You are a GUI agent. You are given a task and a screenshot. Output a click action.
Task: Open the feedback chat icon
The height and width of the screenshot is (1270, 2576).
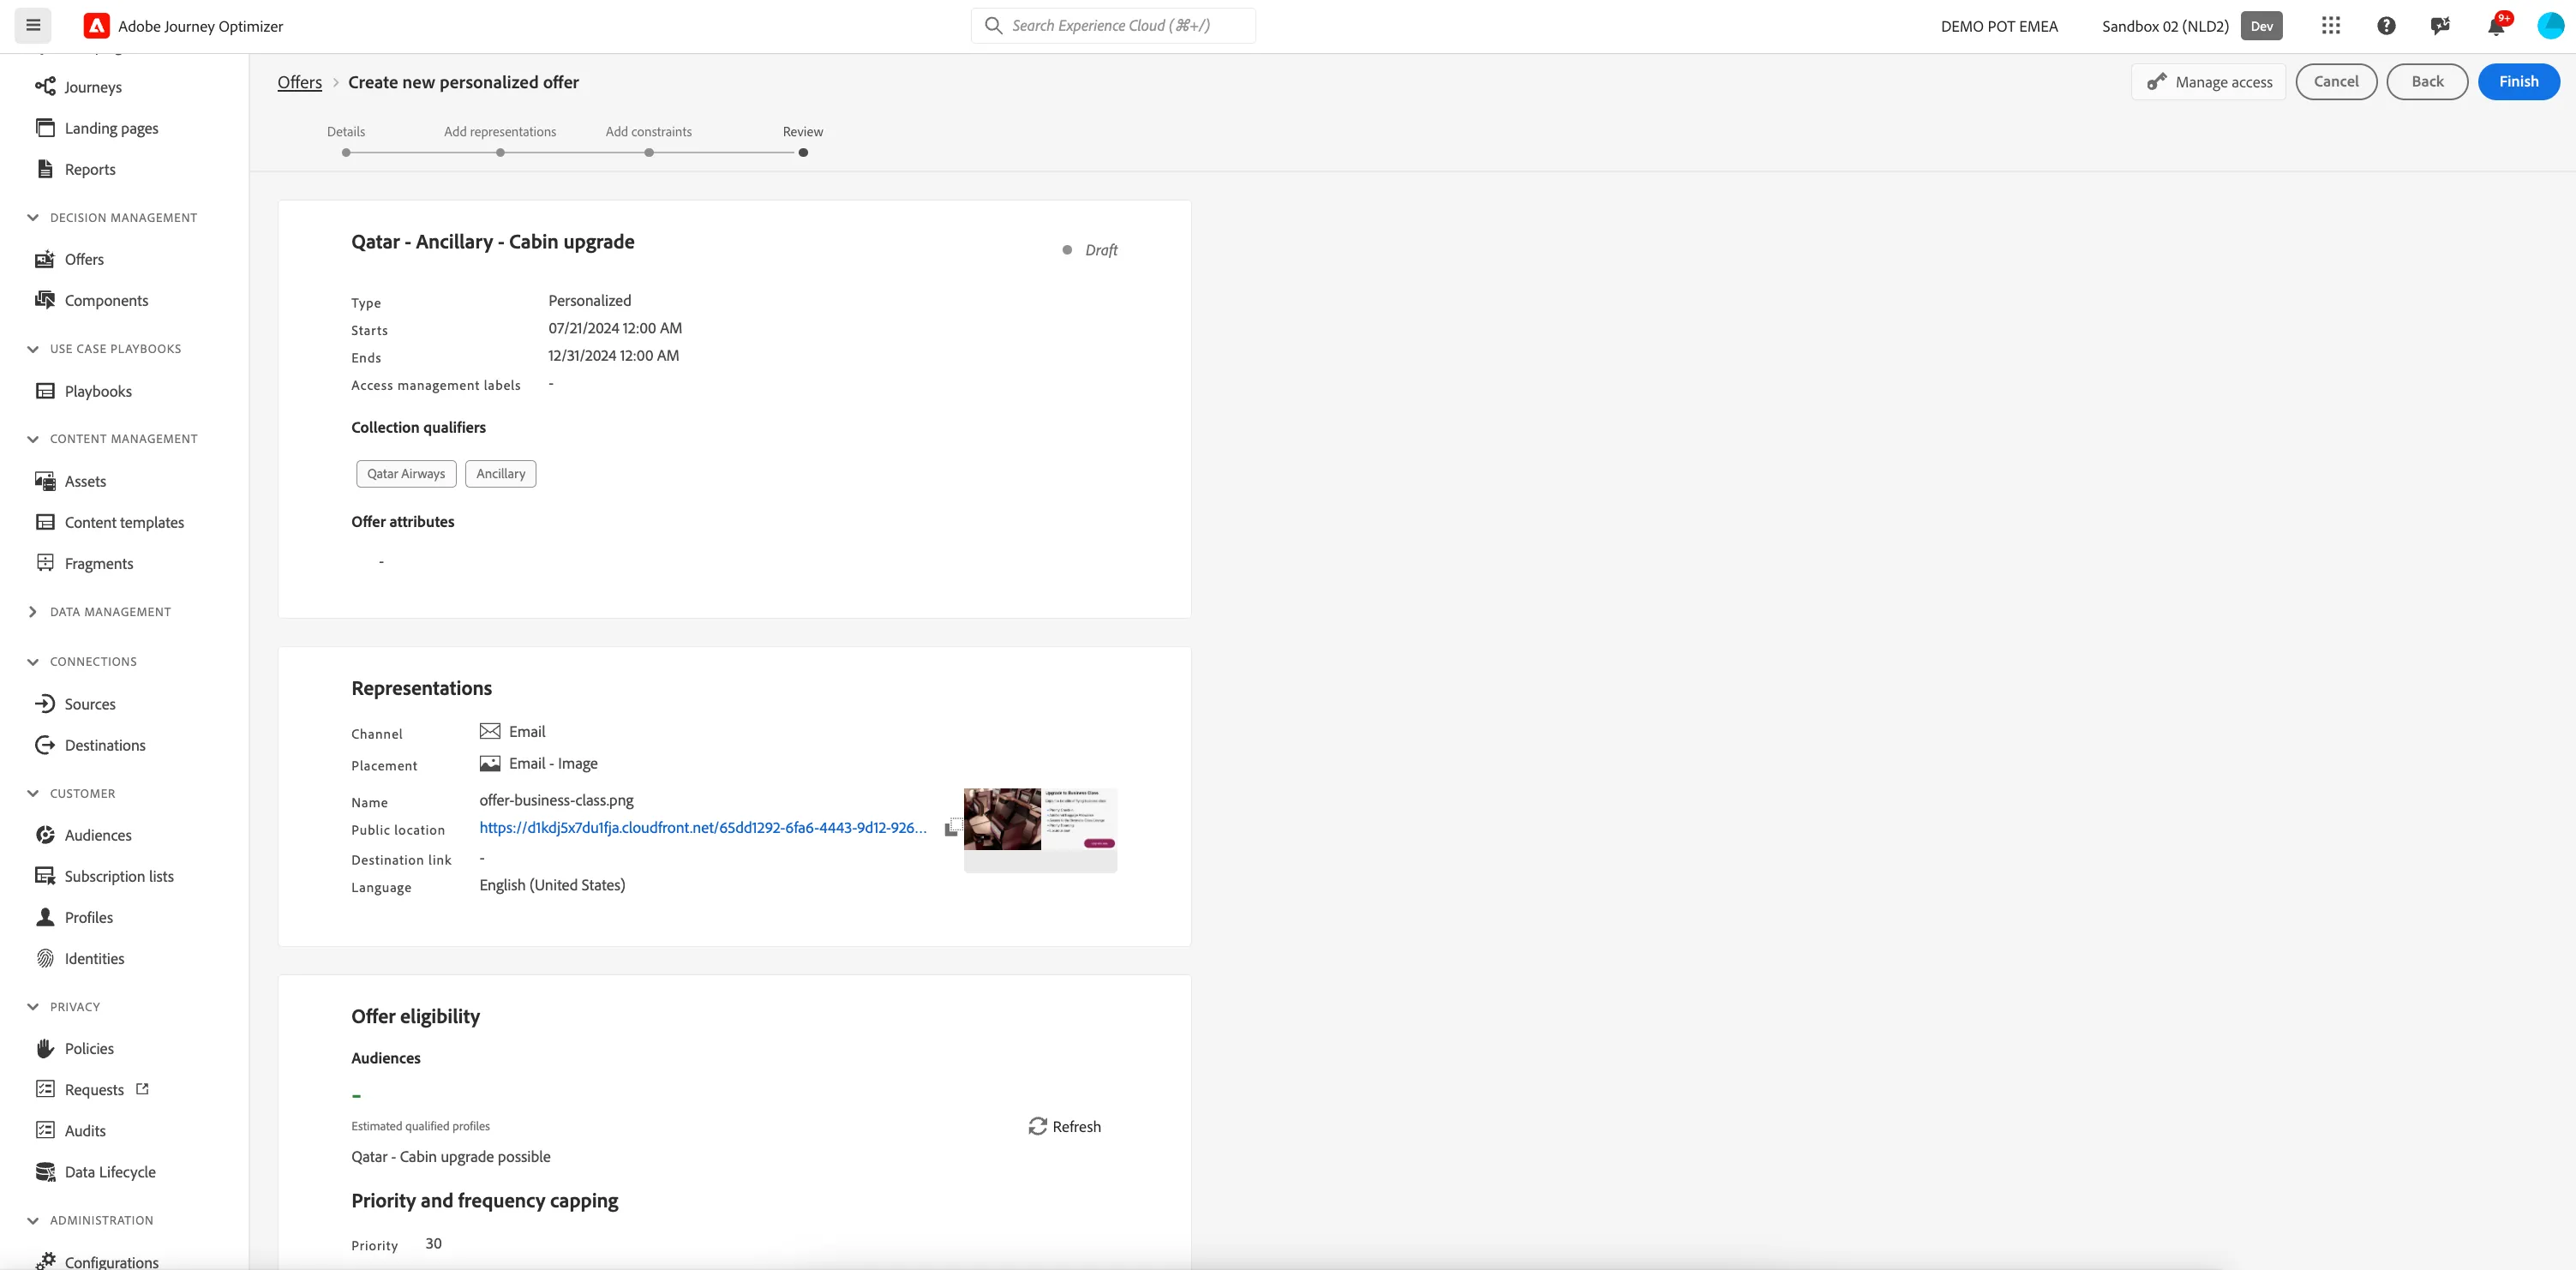click(2440, 26)
